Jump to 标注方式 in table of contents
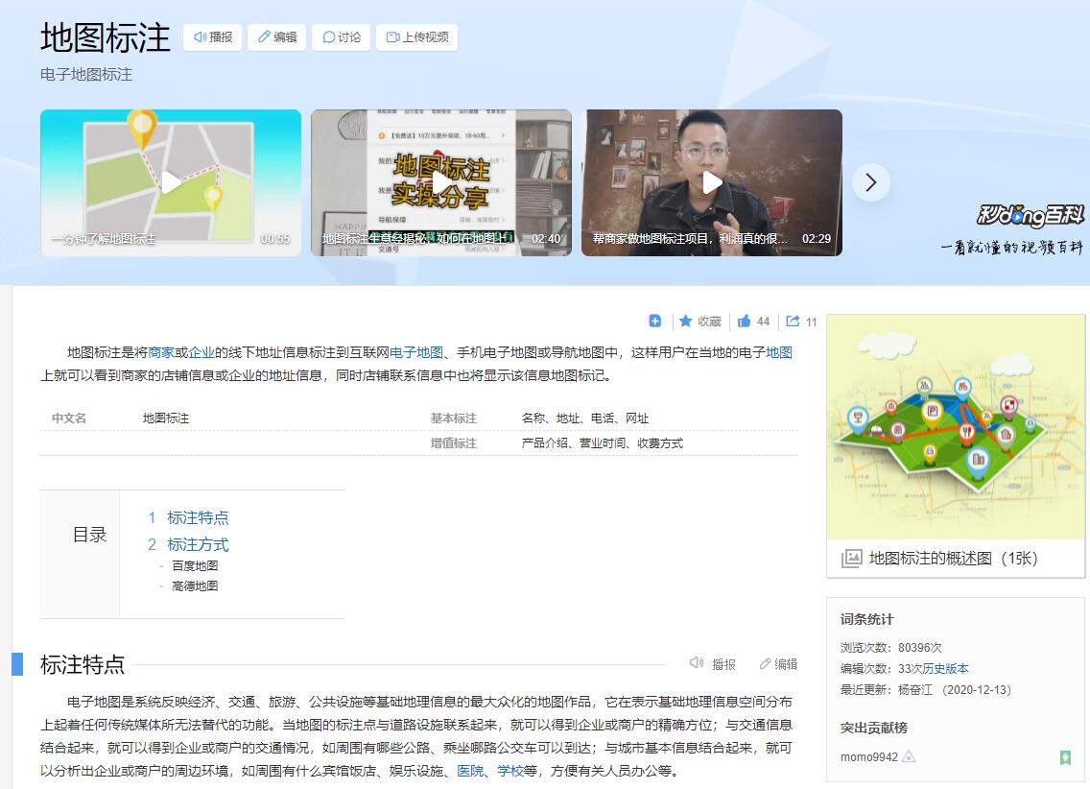1090x789 pixels. pos(198,544)
